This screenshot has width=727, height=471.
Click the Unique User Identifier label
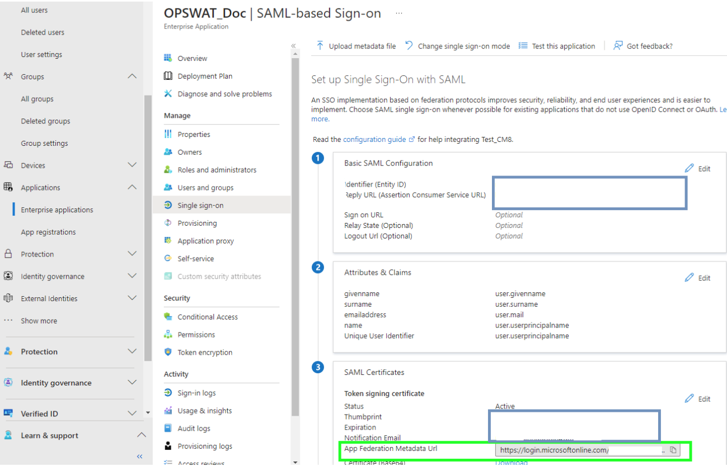379,336
